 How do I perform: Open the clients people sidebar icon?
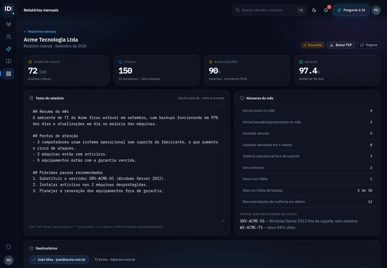(x=9, y=37)
